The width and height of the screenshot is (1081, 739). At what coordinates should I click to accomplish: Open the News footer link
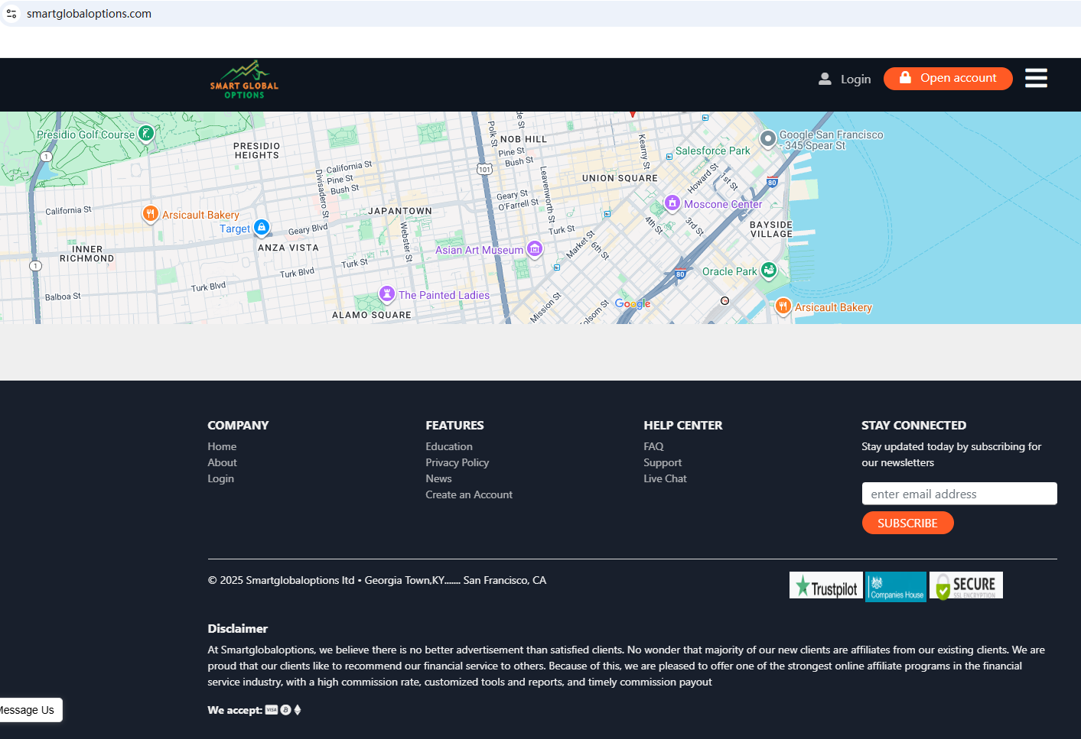pyautogui.click(x=438, y=478)
